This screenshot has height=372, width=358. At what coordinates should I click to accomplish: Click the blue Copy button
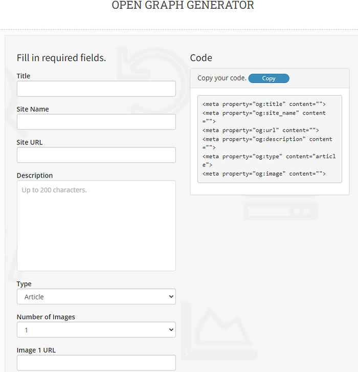(x=268, y=78)
